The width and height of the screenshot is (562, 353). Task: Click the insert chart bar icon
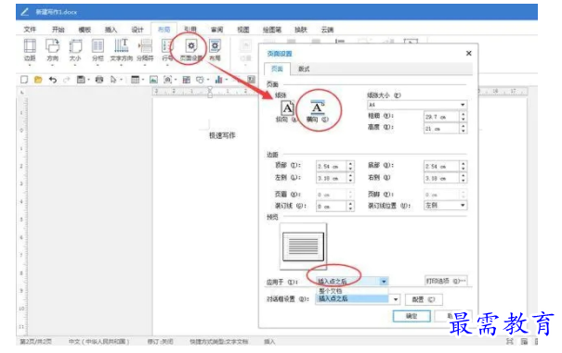pyautogui.click(x=218, y=80)
